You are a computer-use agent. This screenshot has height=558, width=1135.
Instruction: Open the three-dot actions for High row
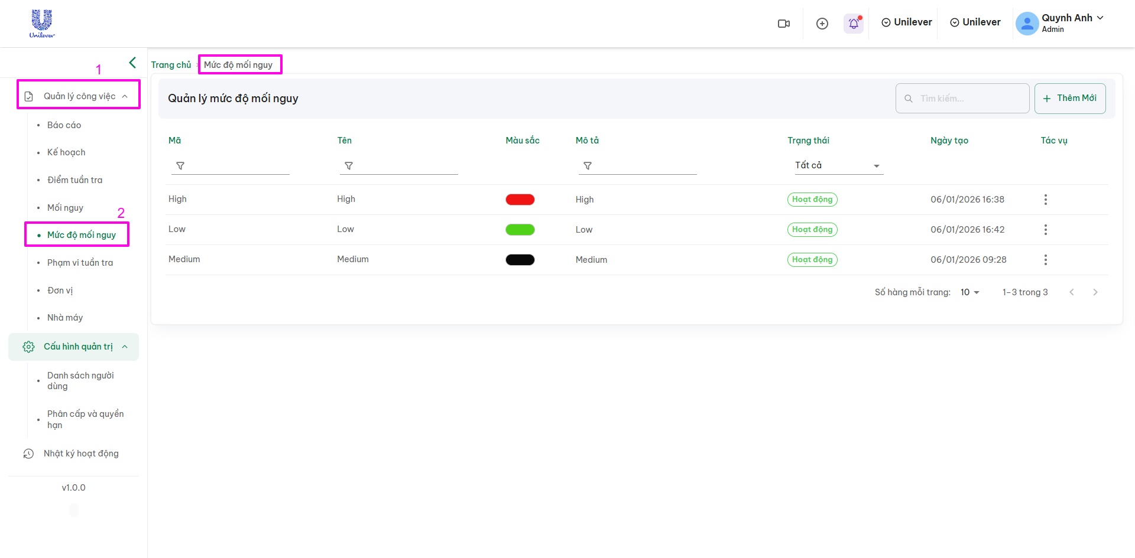[1045, 200]
